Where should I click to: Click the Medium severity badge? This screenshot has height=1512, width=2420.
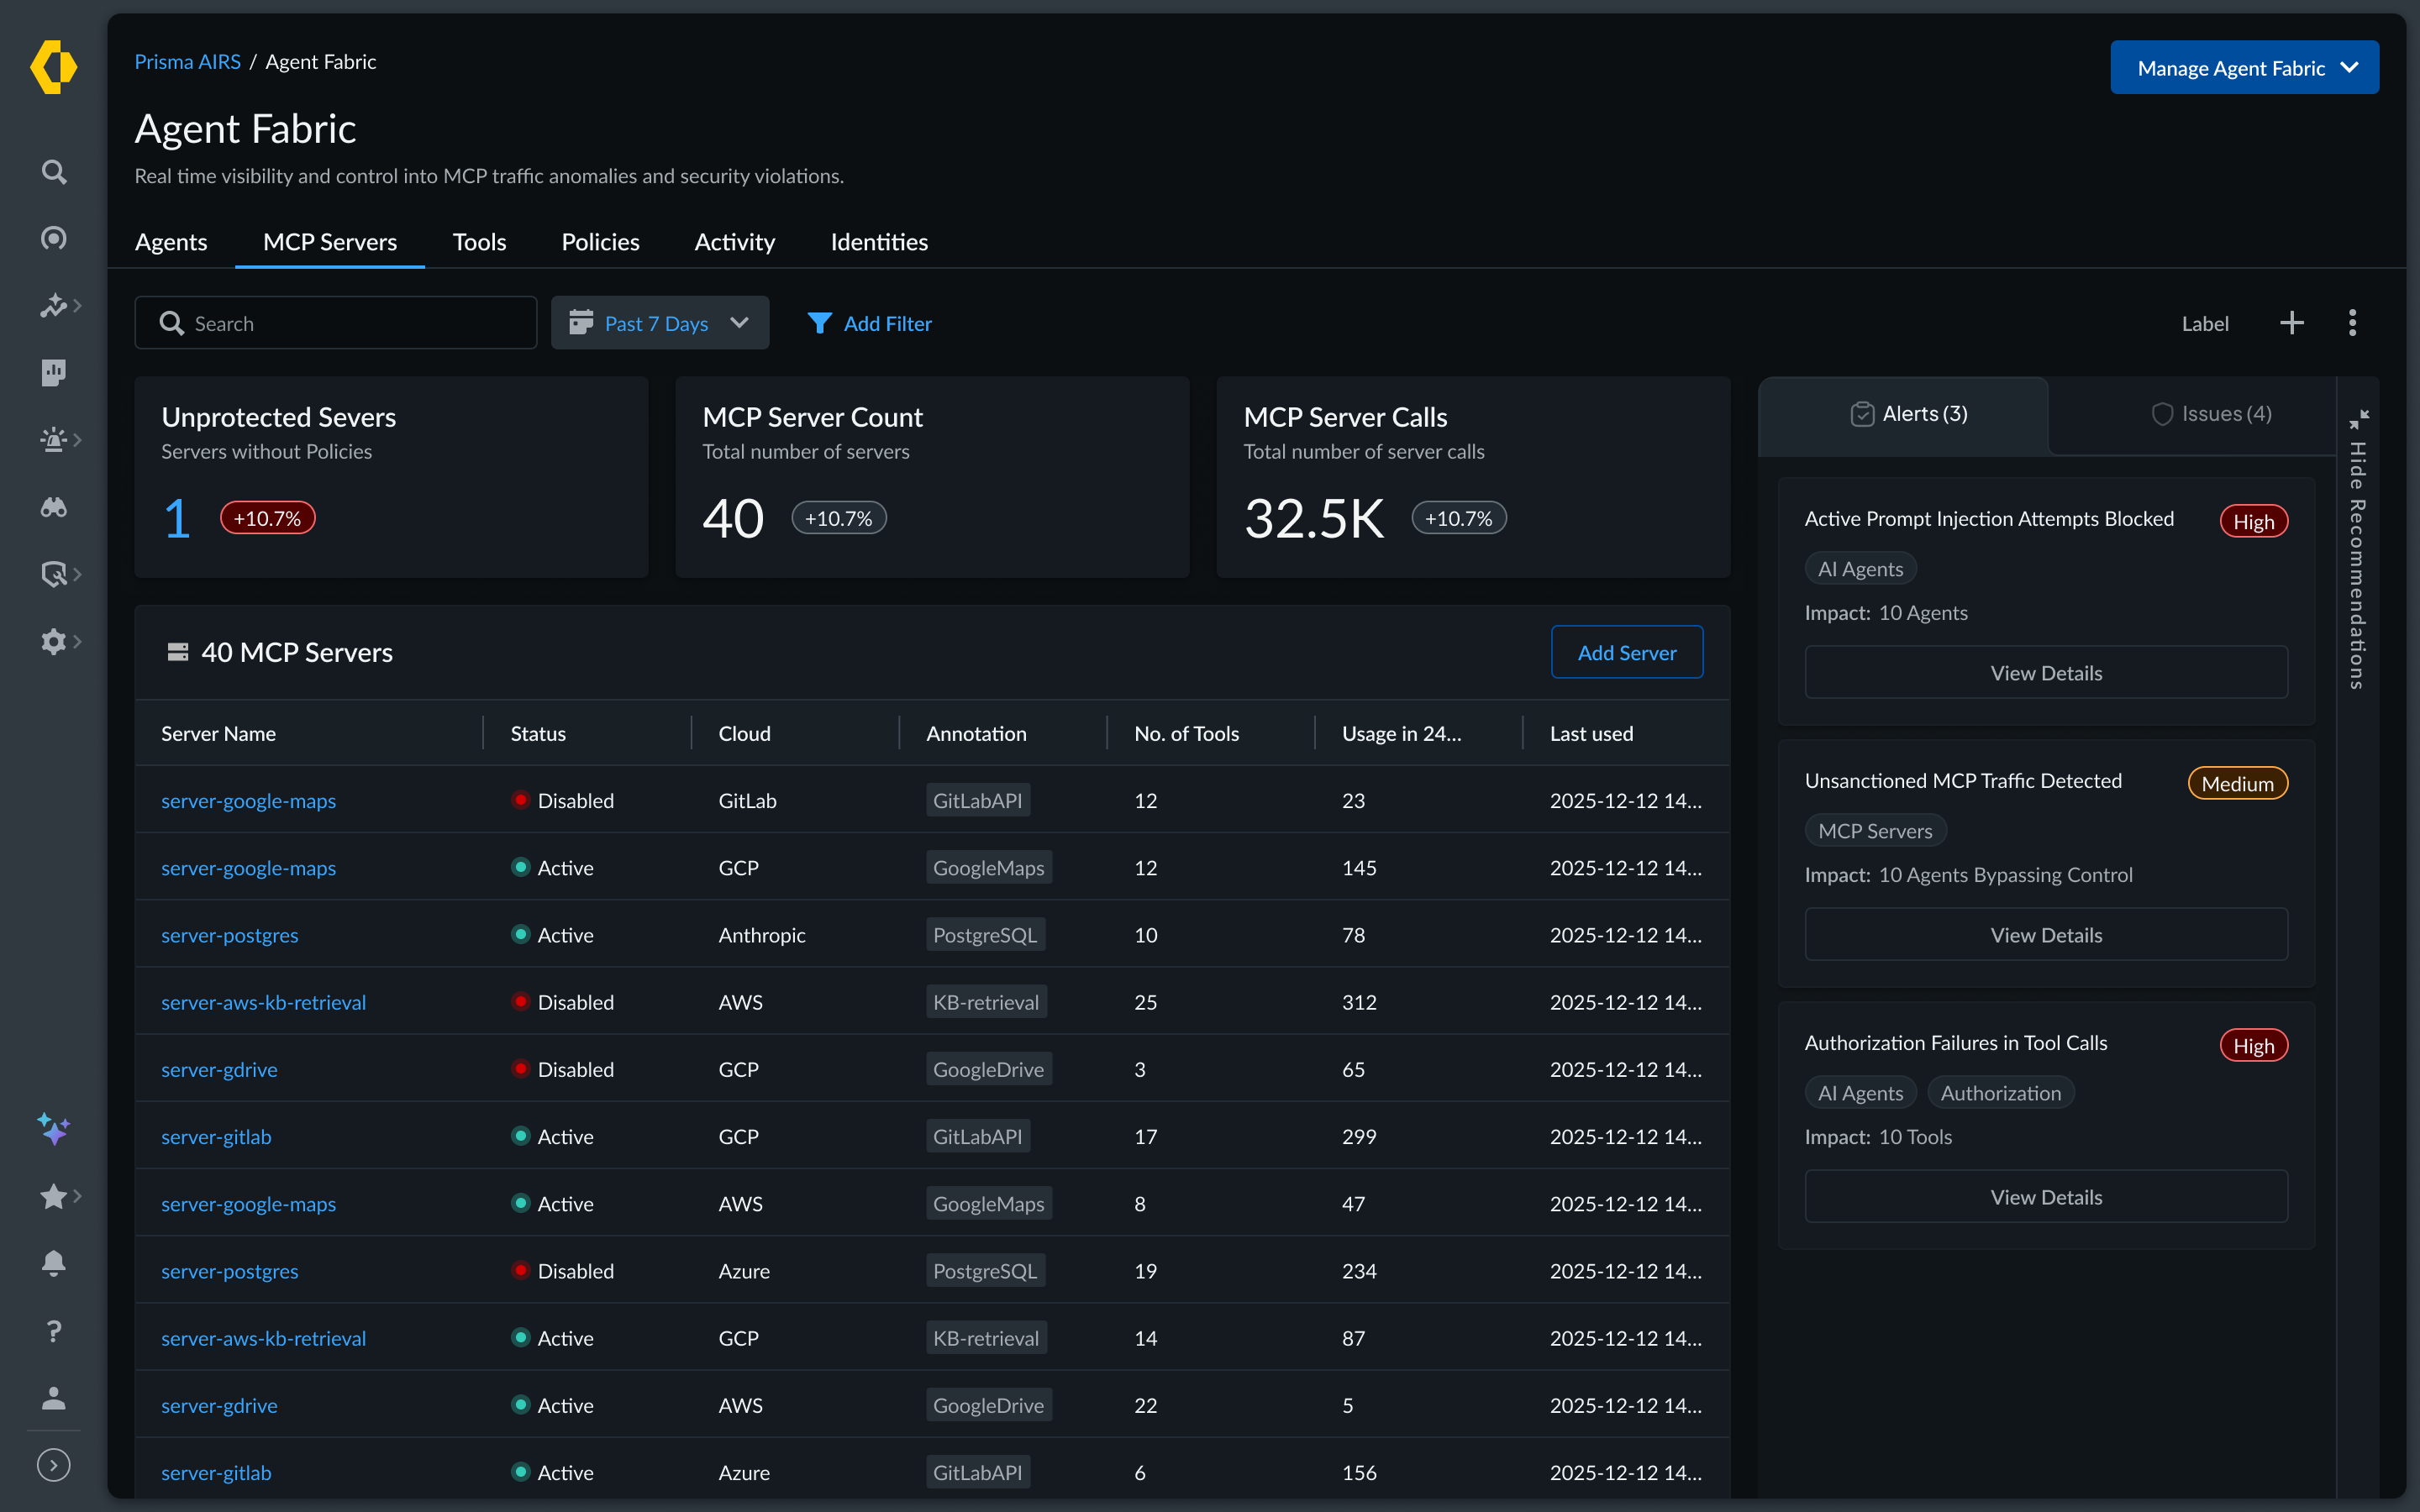[x=2237, y=784]
